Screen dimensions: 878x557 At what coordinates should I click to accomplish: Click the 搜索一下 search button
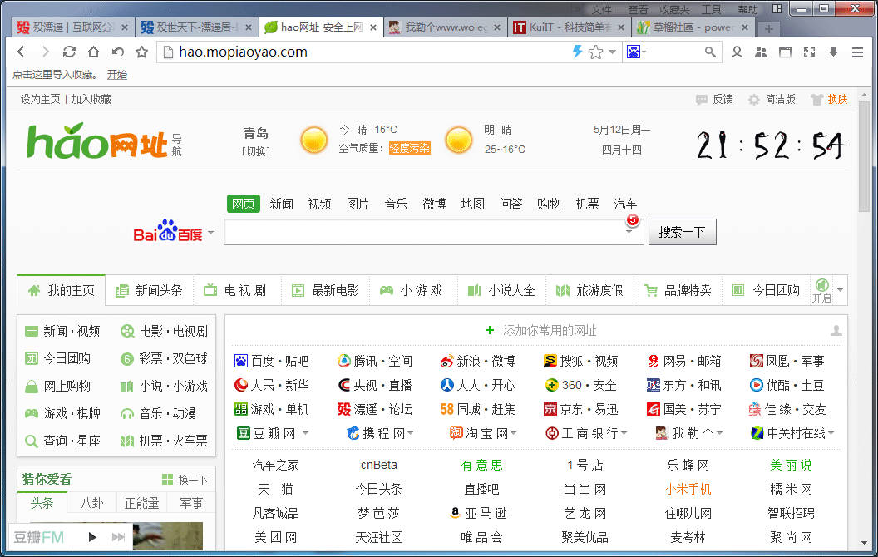[x=682, y=232]
